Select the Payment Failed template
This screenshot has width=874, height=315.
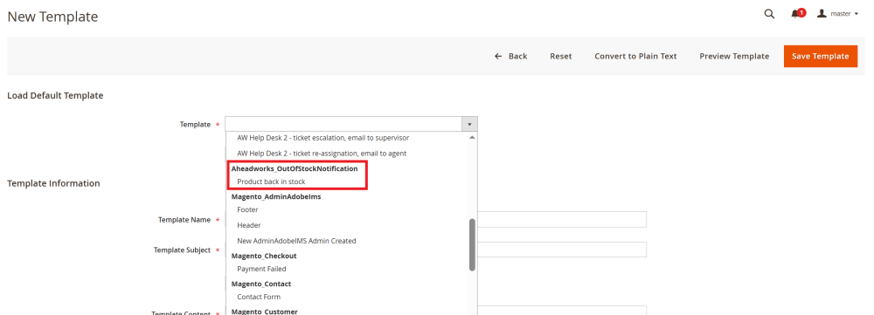[x=261, y=269]
